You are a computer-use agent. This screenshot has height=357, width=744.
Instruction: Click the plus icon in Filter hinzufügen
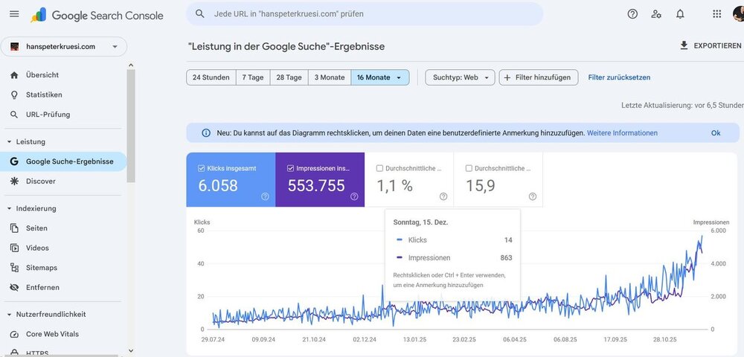pos(507,77)
